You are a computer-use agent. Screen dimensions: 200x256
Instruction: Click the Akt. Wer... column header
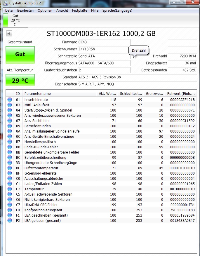point(107,93)
